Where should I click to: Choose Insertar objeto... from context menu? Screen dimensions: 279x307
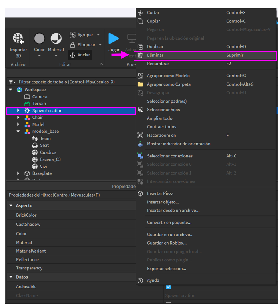pos(206,202)
